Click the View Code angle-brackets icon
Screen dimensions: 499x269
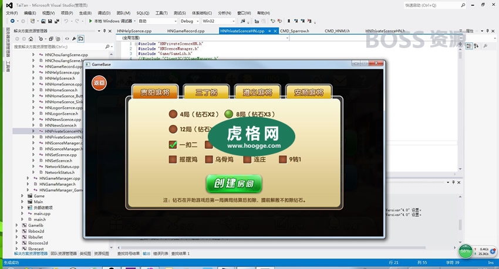tap(67, 39)
